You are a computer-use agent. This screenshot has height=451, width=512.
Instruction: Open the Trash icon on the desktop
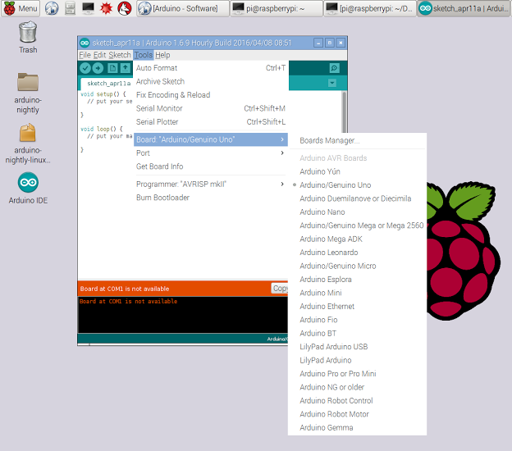point(28,37)
